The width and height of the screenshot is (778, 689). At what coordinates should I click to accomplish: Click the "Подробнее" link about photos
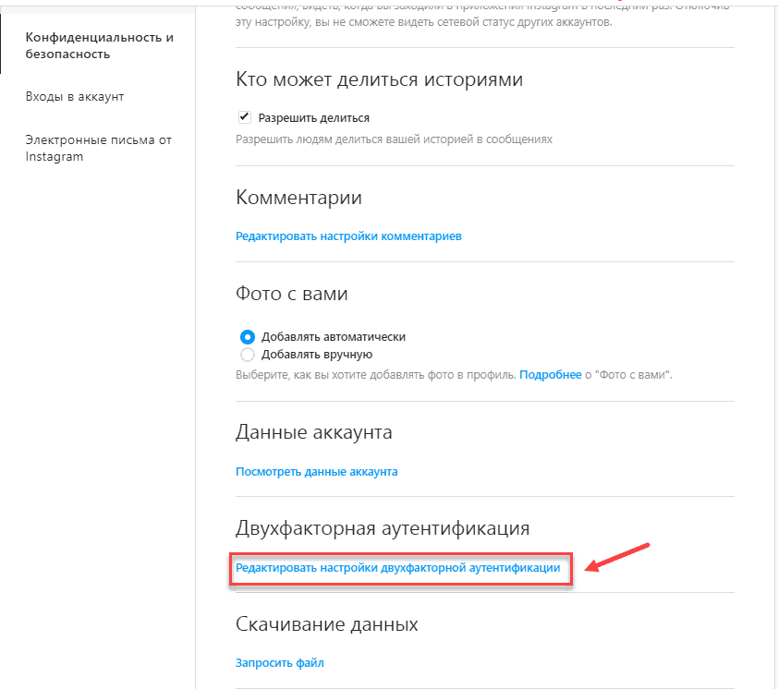[x=550, y=375]
